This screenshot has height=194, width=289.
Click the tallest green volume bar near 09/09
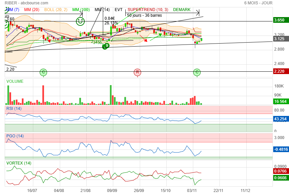(111, 95)
